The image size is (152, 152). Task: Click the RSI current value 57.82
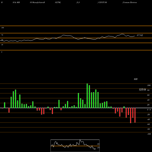tap(140, 35)
